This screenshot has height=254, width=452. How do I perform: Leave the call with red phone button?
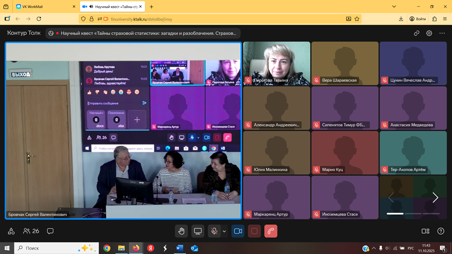pos(270,231)
